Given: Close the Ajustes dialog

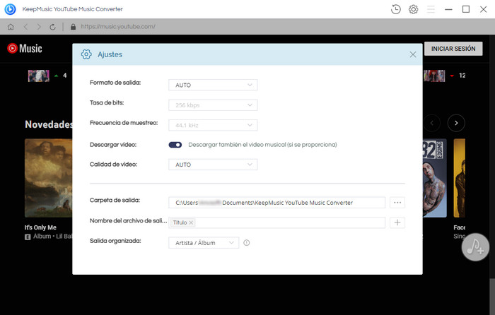Looking at the screenshot, I should (412, 54).
